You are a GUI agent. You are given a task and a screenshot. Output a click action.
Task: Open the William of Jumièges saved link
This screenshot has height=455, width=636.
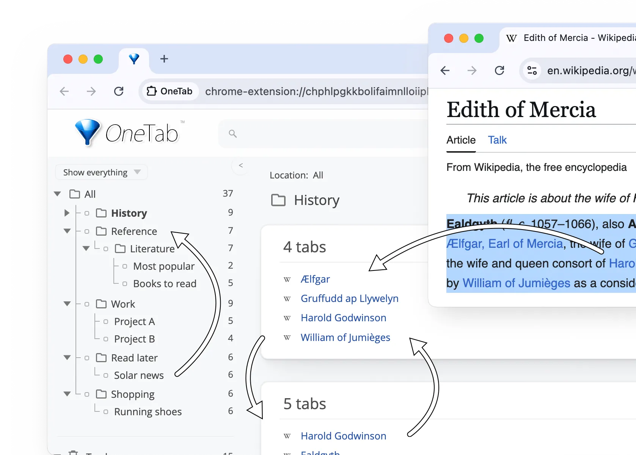click(x=345, y=338)
